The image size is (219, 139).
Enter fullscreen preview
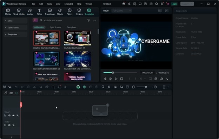pos(167,79)
